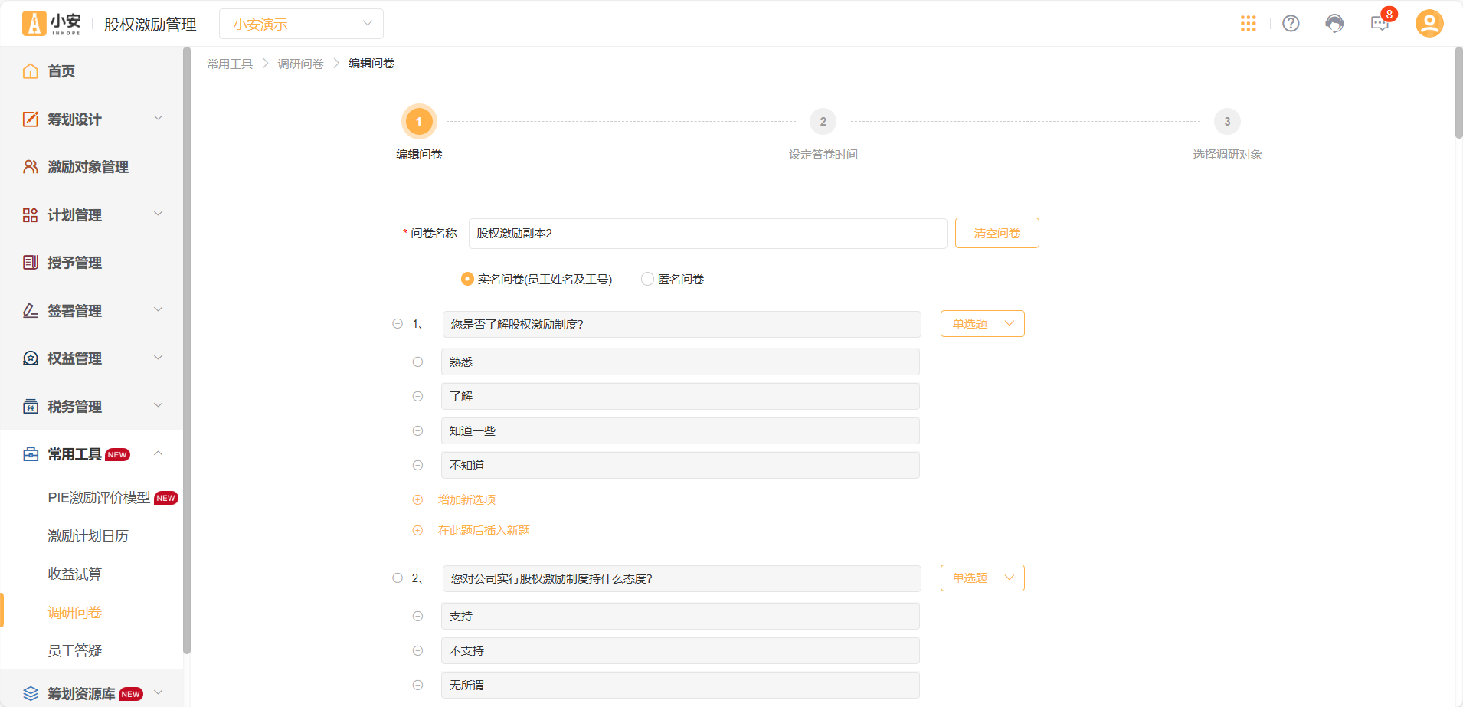Viewport: 1463px width, 707px height.
Task: Open the help question mark icon
Action: point(1291,24)
